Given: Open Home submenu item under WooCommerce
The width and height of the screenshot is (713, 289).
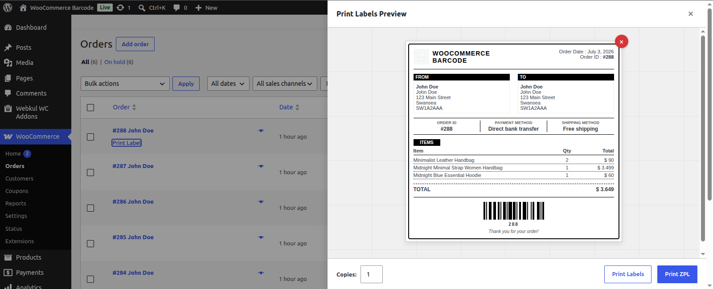Looking at the screenshot, I should tap(13, 153).
